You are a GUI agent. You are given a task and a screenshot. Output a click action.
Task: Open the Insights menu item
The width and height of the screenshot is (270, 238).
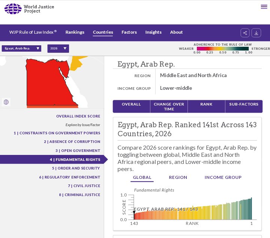coord(153,32)
